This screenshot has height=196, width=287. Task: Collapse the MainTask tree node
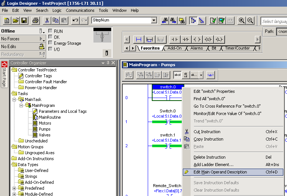[x=14, y=99]
